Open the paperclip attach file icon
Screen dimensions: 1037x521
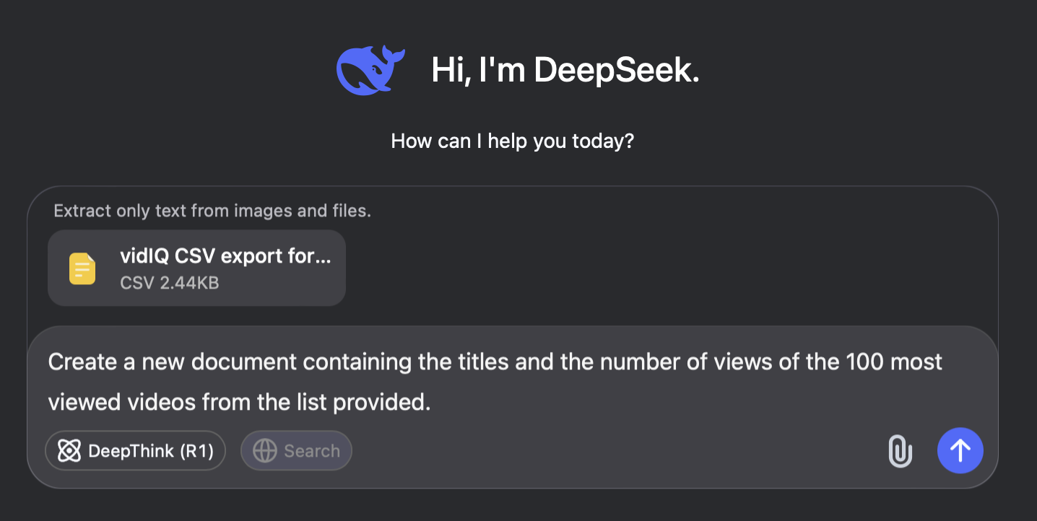(900, 451)
